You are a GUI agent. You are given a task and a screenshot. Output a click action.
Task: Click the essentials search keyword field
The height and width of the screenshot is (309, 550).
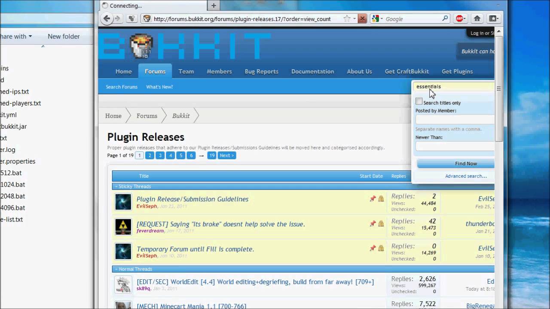coord(454,86)
